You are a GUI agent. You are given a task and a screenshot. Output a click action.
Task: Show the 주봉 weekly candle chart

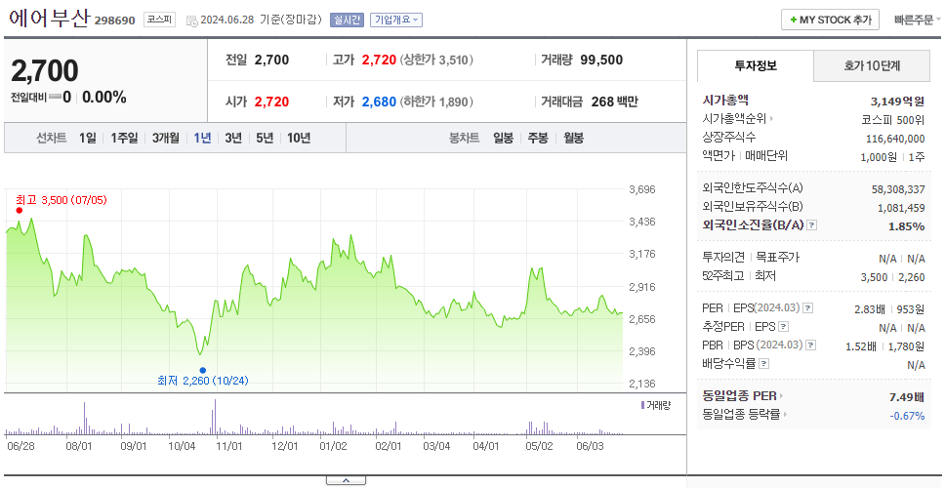[538, 138]
